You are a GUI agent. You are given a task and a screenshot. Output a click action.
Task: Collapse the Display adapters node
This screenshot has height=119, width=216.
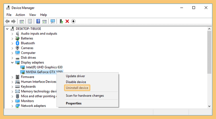coord(12,62)
